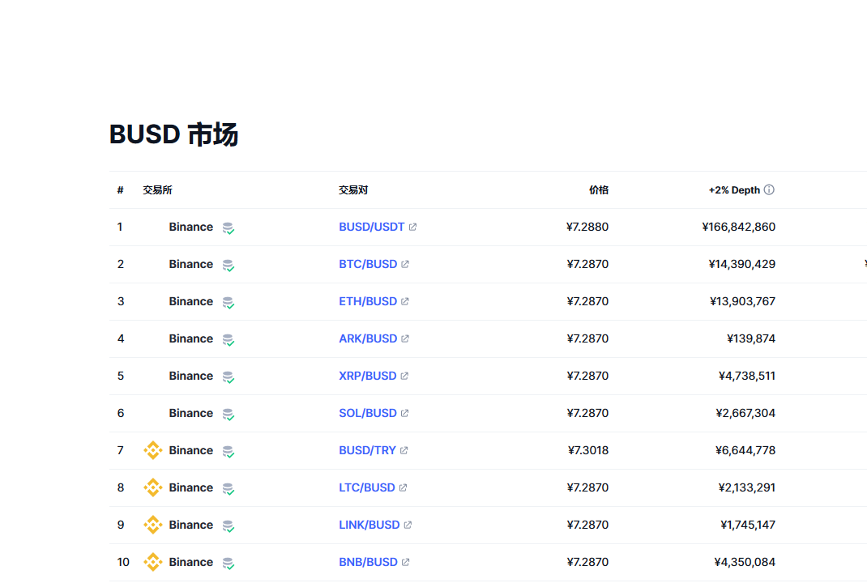Image resolution: width=867 pixels, height=583 pixels.
Task: Click the reserves badge icon in row 10
Action: pos(228,563)
